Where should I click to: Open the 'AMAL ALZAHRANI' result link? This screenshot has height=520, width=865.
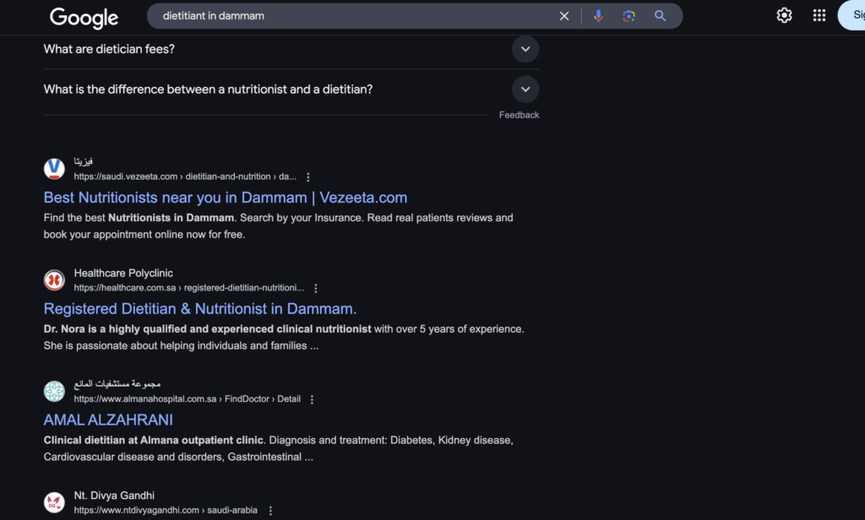pyautogui.click(x=108, y=420)
